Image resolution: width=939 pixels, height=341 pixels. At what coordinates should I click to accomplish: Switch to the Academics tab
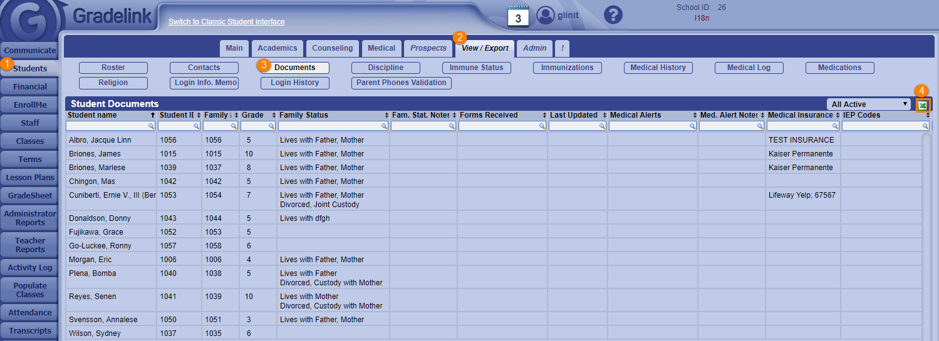278,48
